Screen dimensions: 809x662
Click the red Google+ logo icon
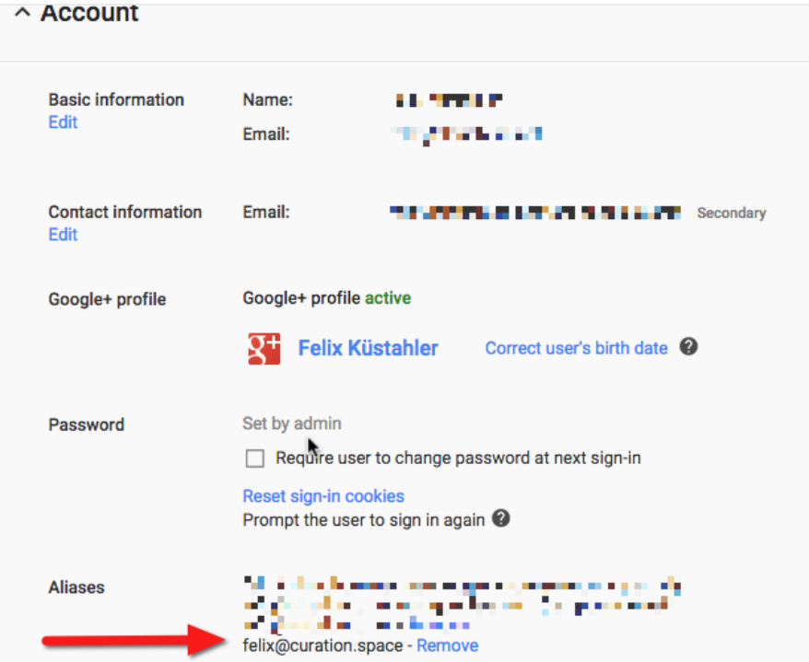[264, 348]
